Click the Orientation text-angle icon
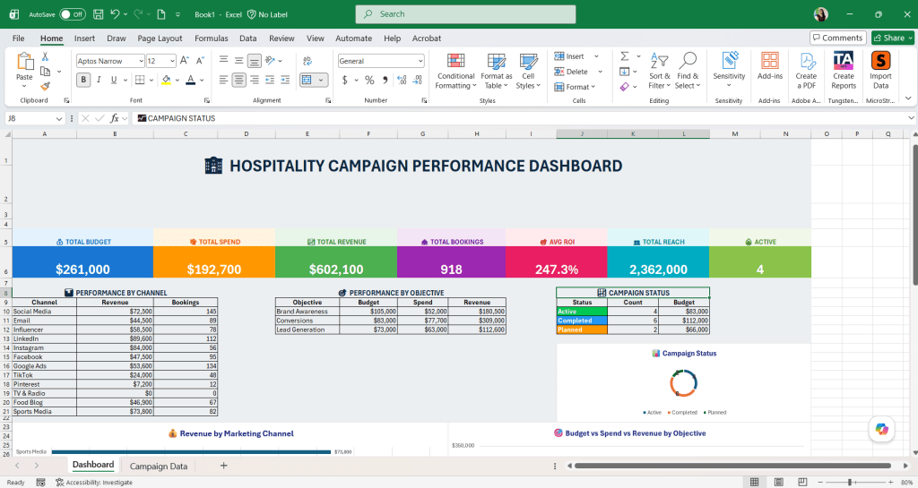 270,60
